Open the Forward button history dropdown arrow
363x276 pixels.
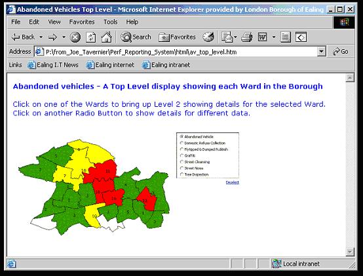click(64, 37)
